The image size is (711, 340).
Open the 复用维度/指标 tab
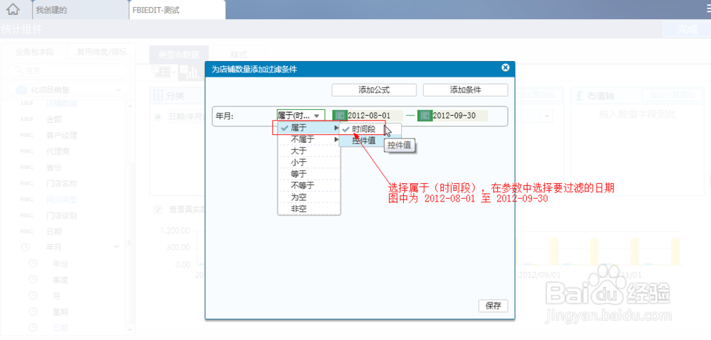click(x=102, y=52)
